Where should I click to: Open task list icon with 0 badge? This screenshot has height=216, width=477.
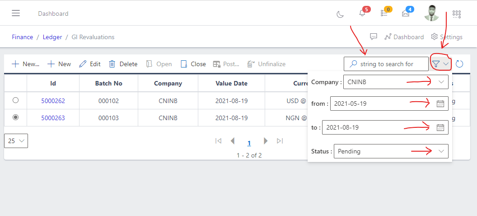384,13
